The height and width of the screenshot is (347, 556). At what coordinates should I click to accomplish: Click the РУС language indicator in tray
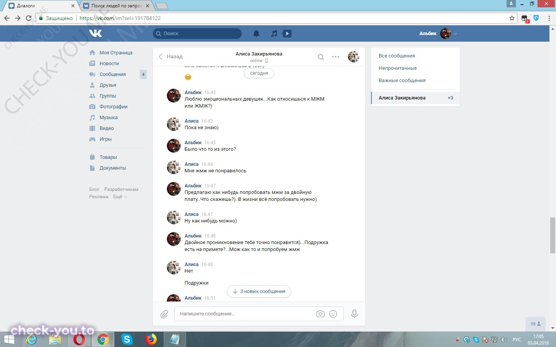click(x=517, y=340)
